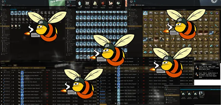Select the Pyerite mineral icon
The height and width of the screenshot is (105, 221).
coord(111,4)
